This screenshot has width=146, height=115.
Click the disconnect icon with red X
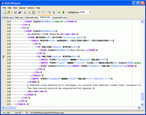[54, 12]
